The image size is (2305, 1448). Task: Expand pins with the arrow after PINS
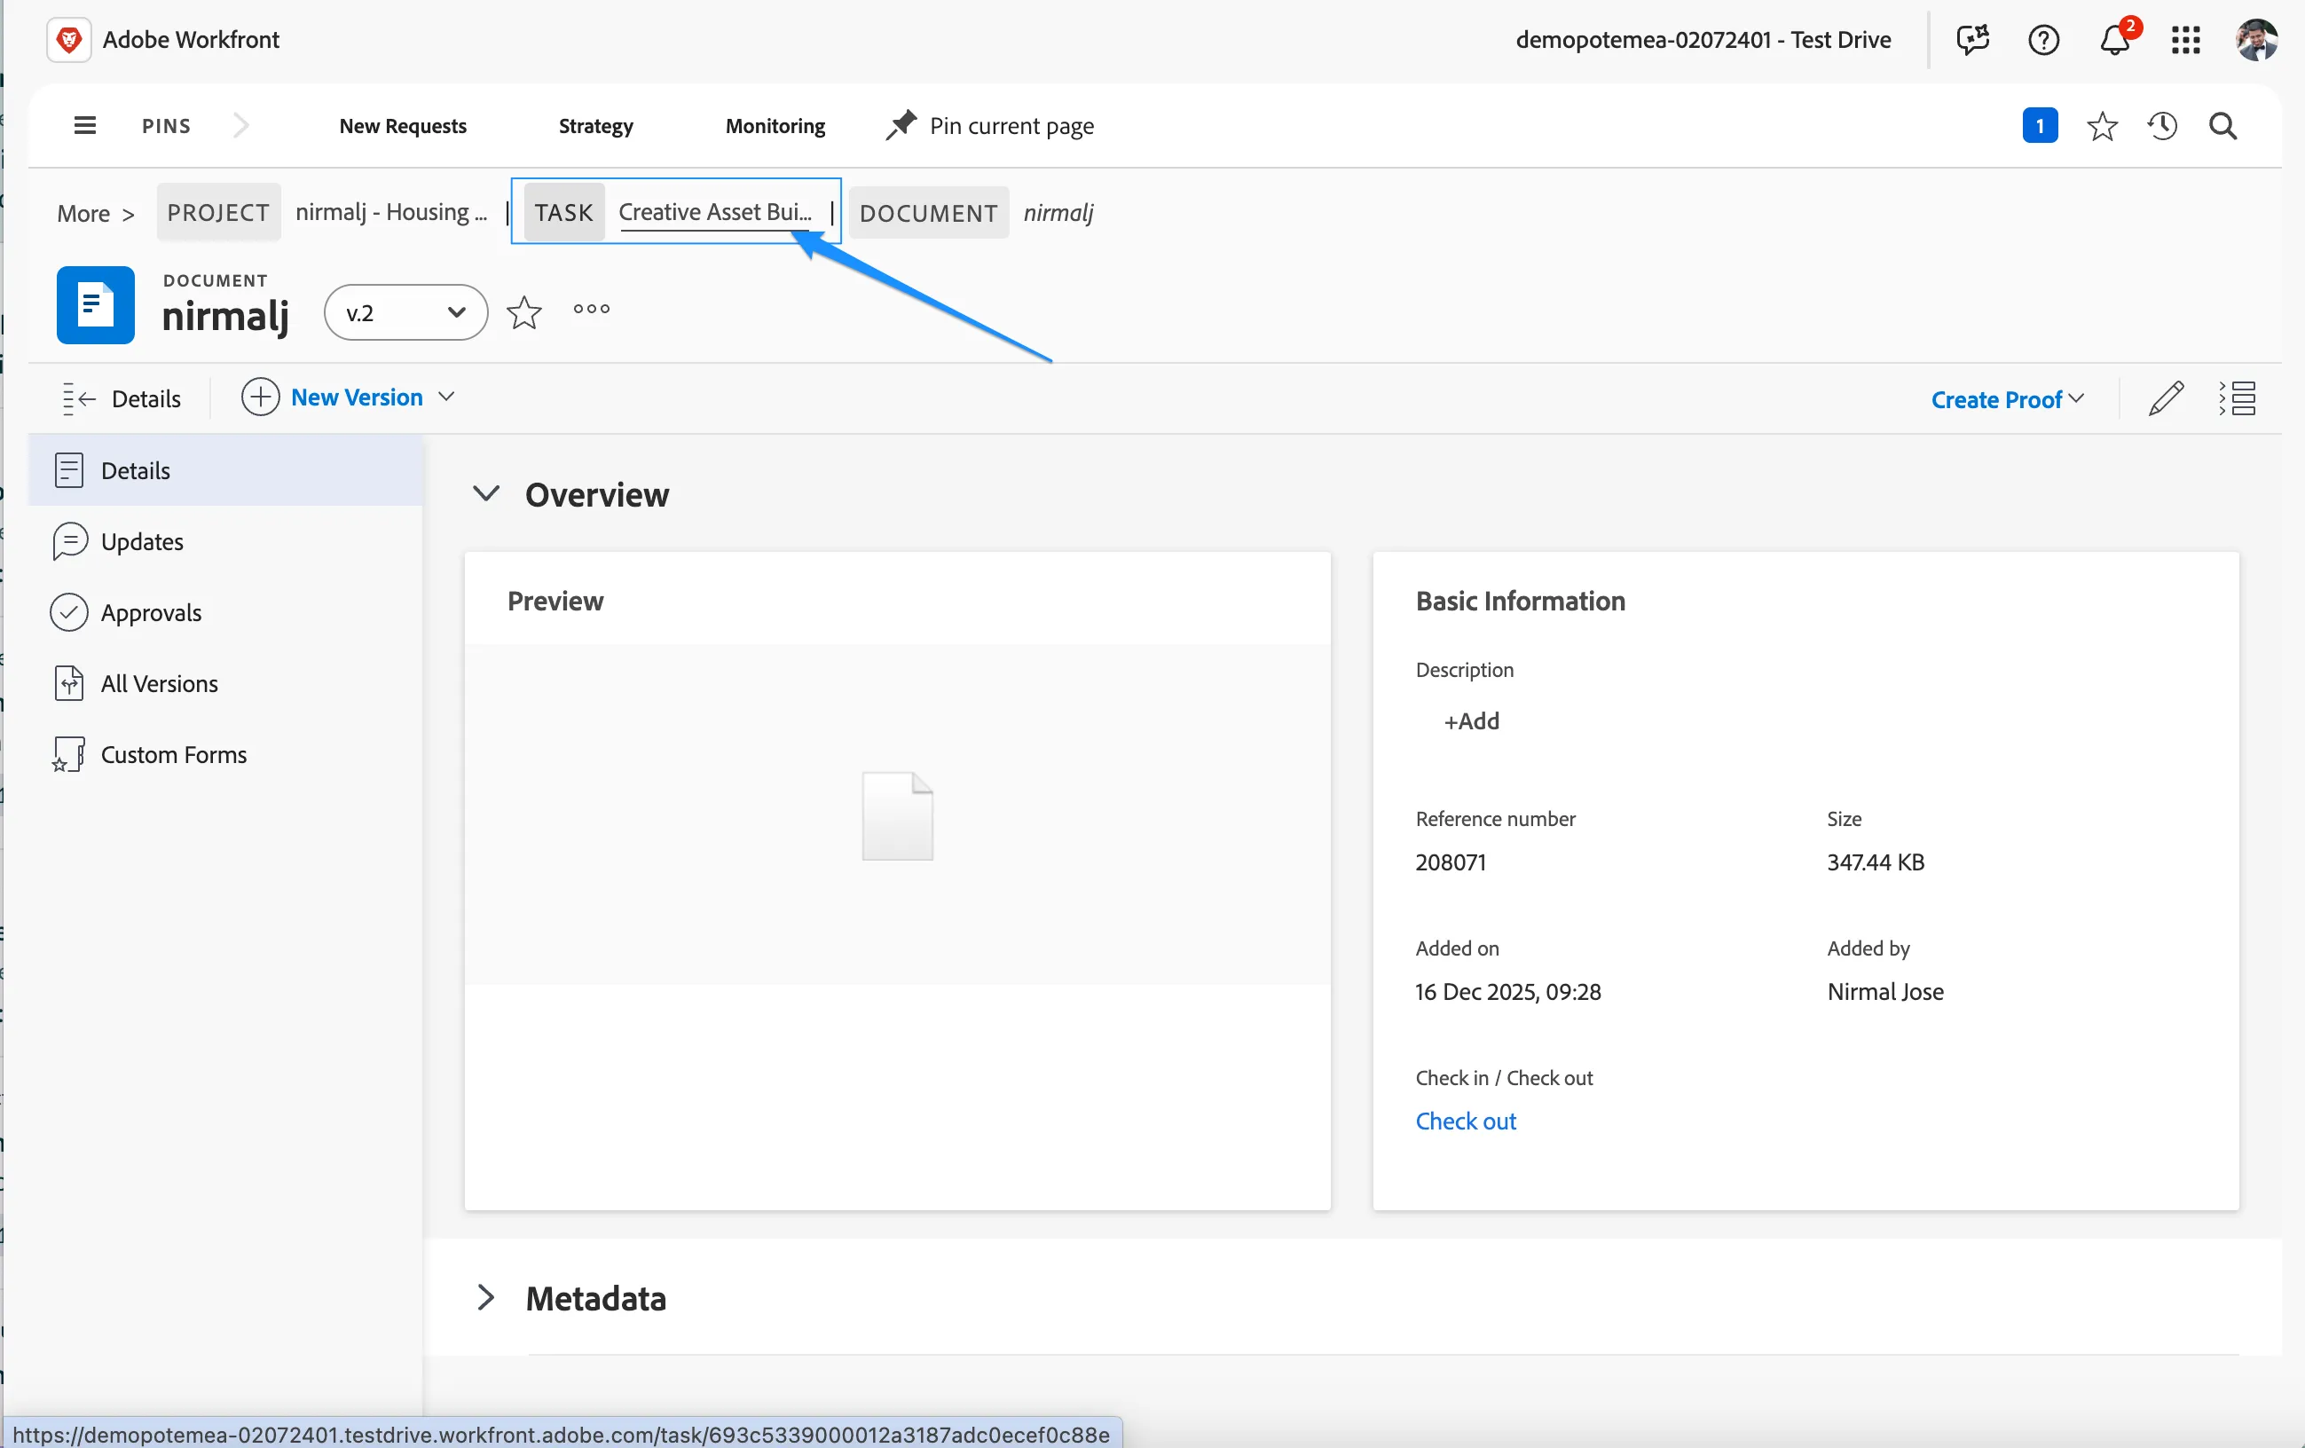[x=240, y=125]
